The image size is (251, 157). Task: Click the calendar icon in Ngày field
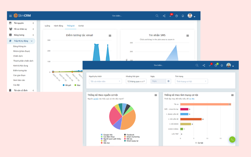[168, 81]
